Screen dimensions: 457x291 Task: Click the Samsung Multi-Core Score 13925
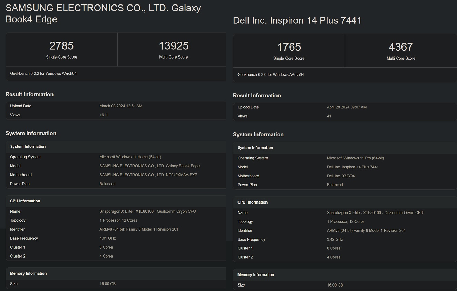click(174, 45)
